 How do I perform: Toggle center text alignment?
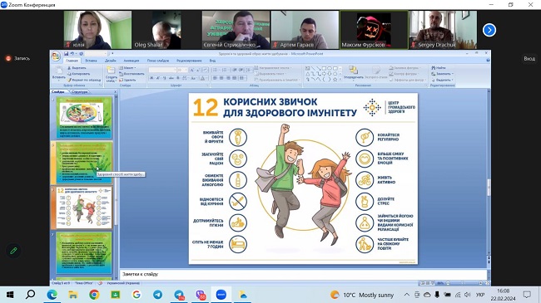(221, 78)
